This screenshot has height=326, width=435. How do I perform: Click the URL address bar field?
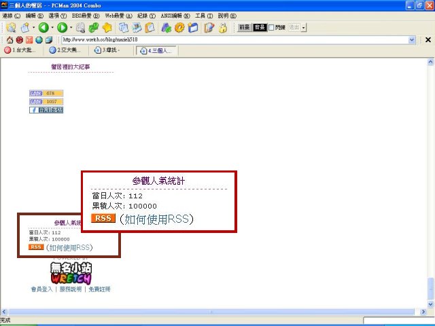coord(234,40)
